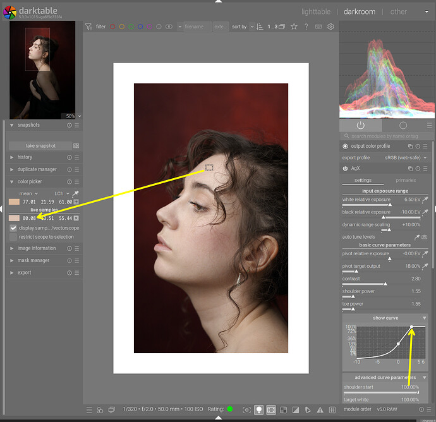Uncheck display samples on image/vectorscope

point(13,227)
